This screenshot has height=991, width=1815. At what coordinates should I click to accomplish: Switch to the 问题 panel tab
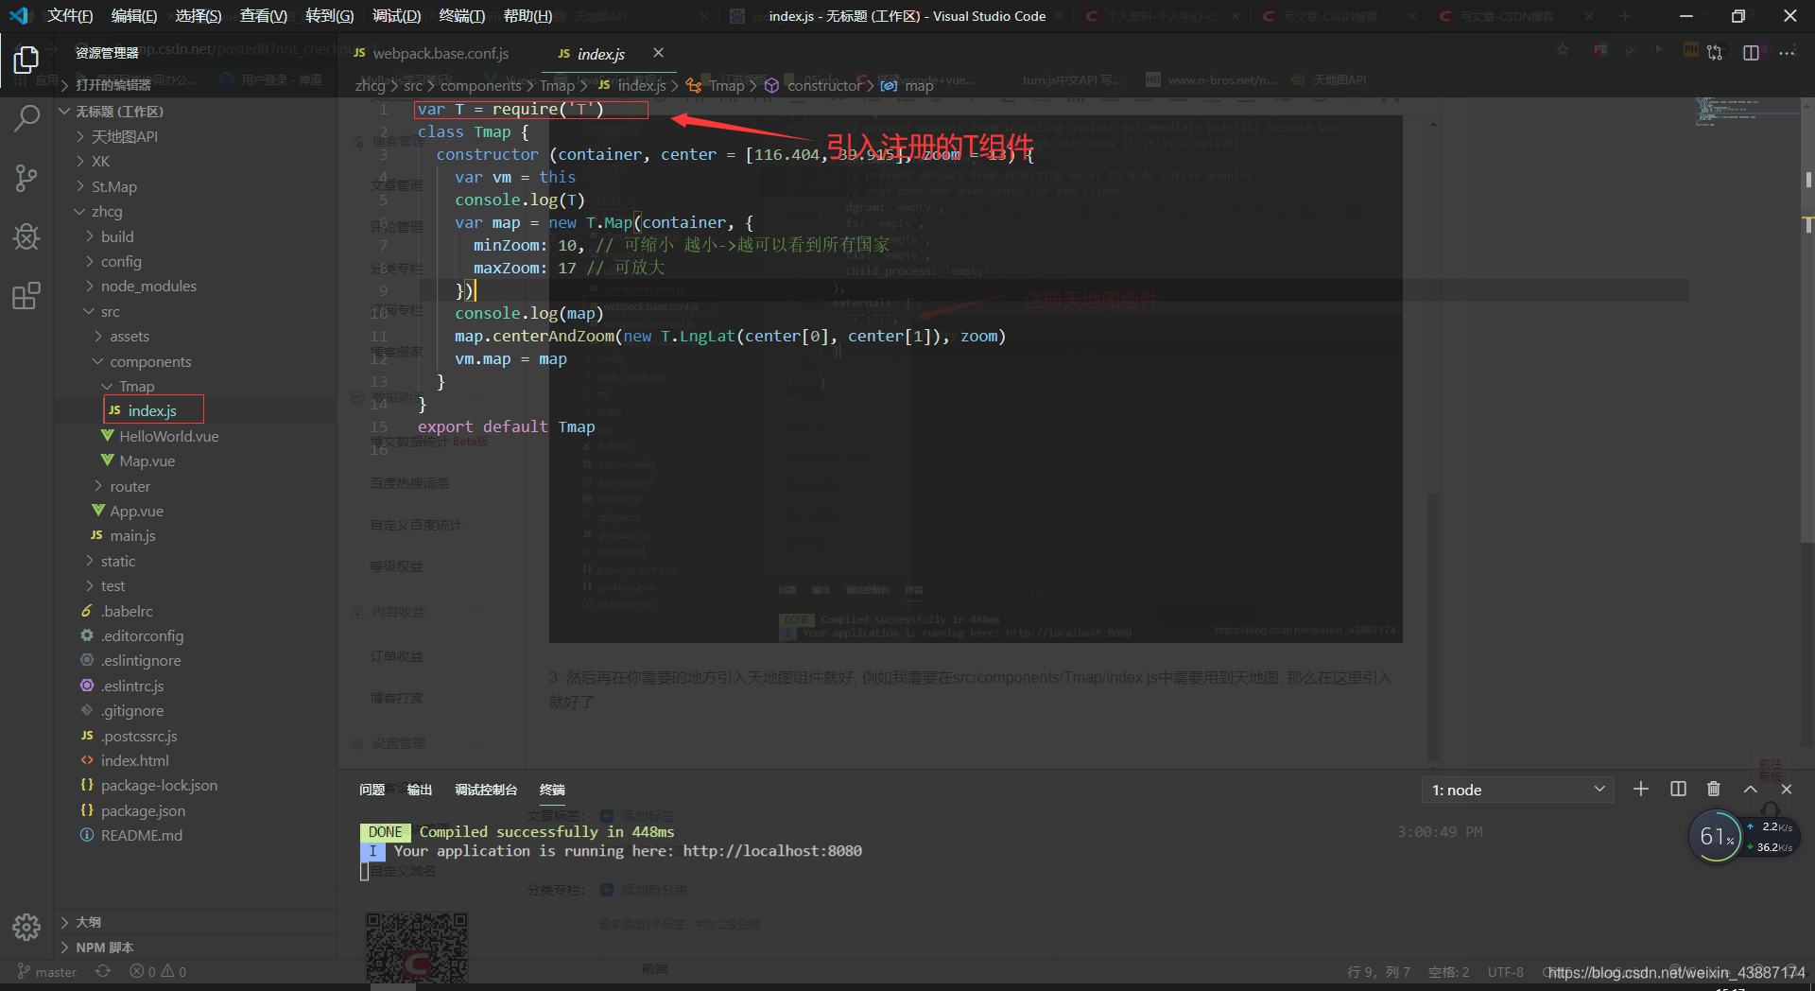[372, 790]
